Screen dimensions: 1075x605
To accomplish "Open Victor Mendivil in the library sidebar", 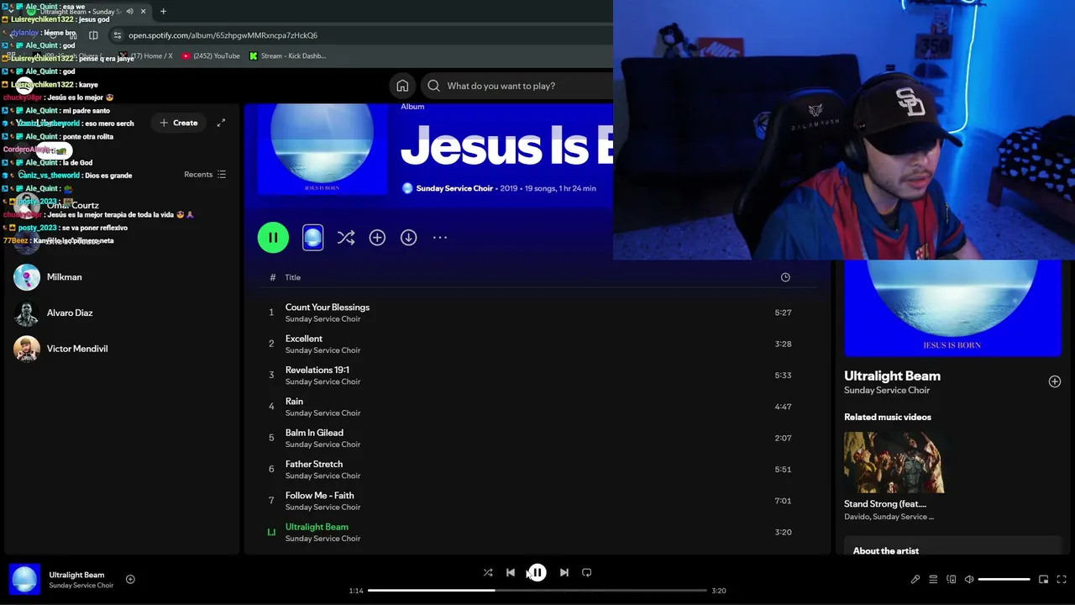I will [122, 349].
